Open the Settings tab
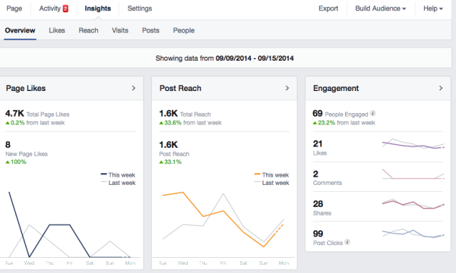The image size is (456, 273). tap(140, 8)
